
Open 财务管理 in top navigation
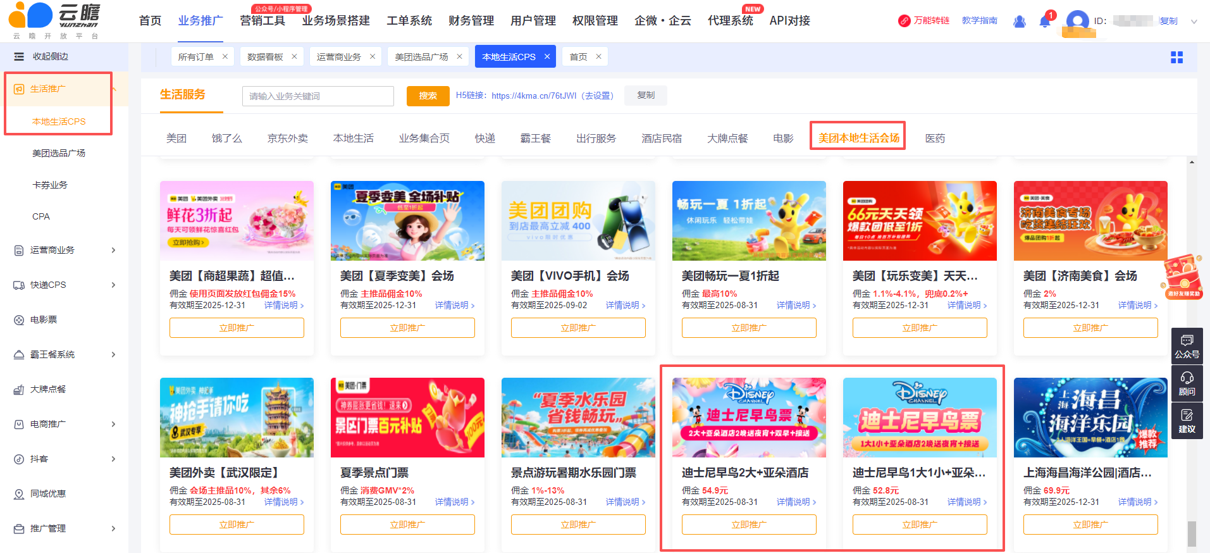coord(471,21)
